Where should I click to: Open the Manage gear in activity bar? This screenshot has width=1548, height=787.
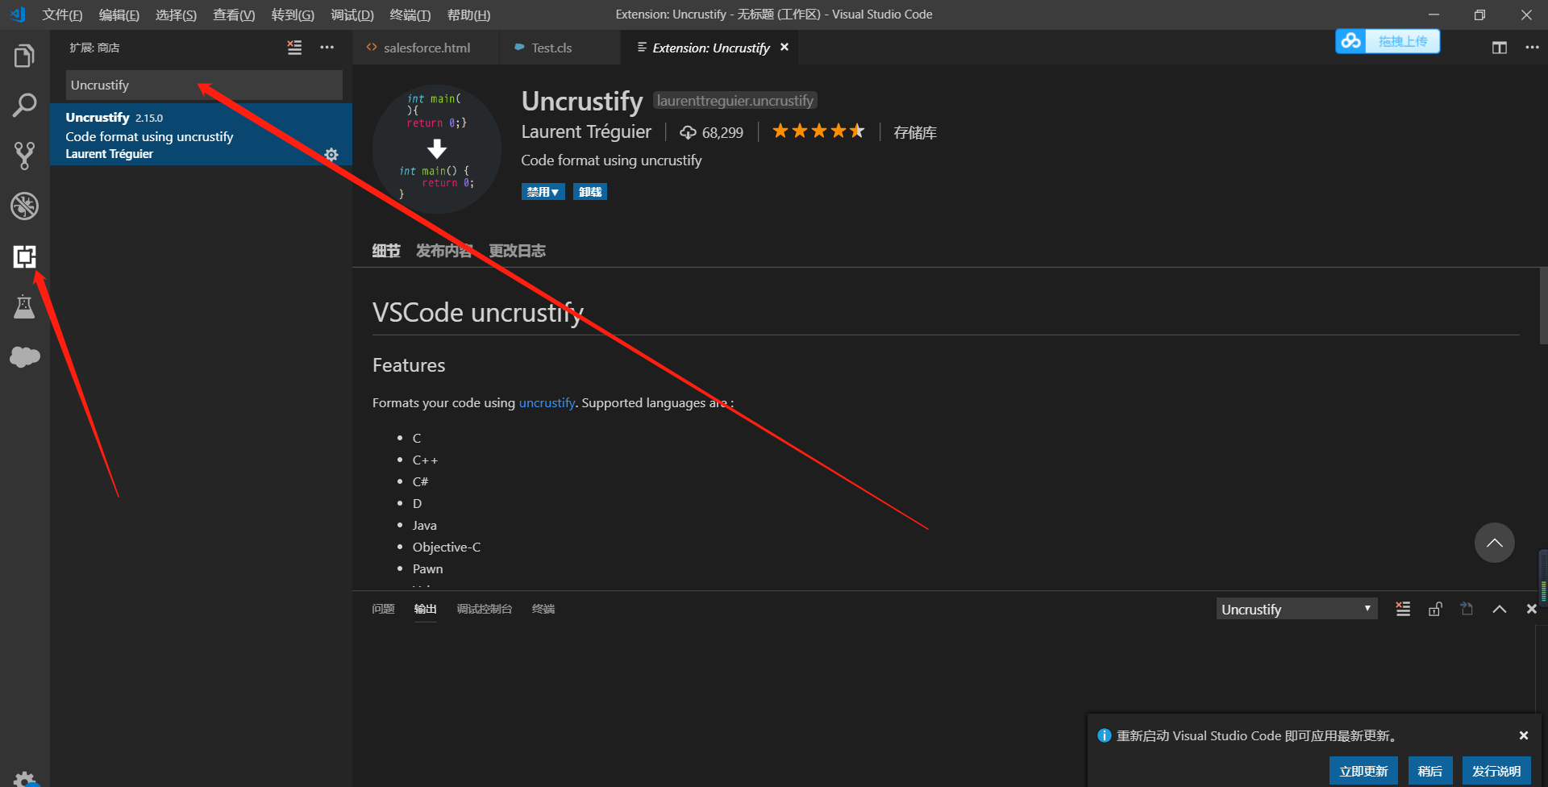[x=24, y=779]
